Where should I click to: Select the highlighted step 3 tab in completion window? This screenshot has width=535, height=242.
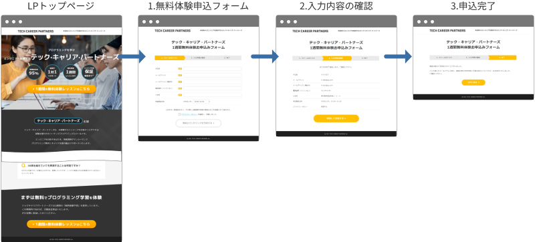pos(503,58)
